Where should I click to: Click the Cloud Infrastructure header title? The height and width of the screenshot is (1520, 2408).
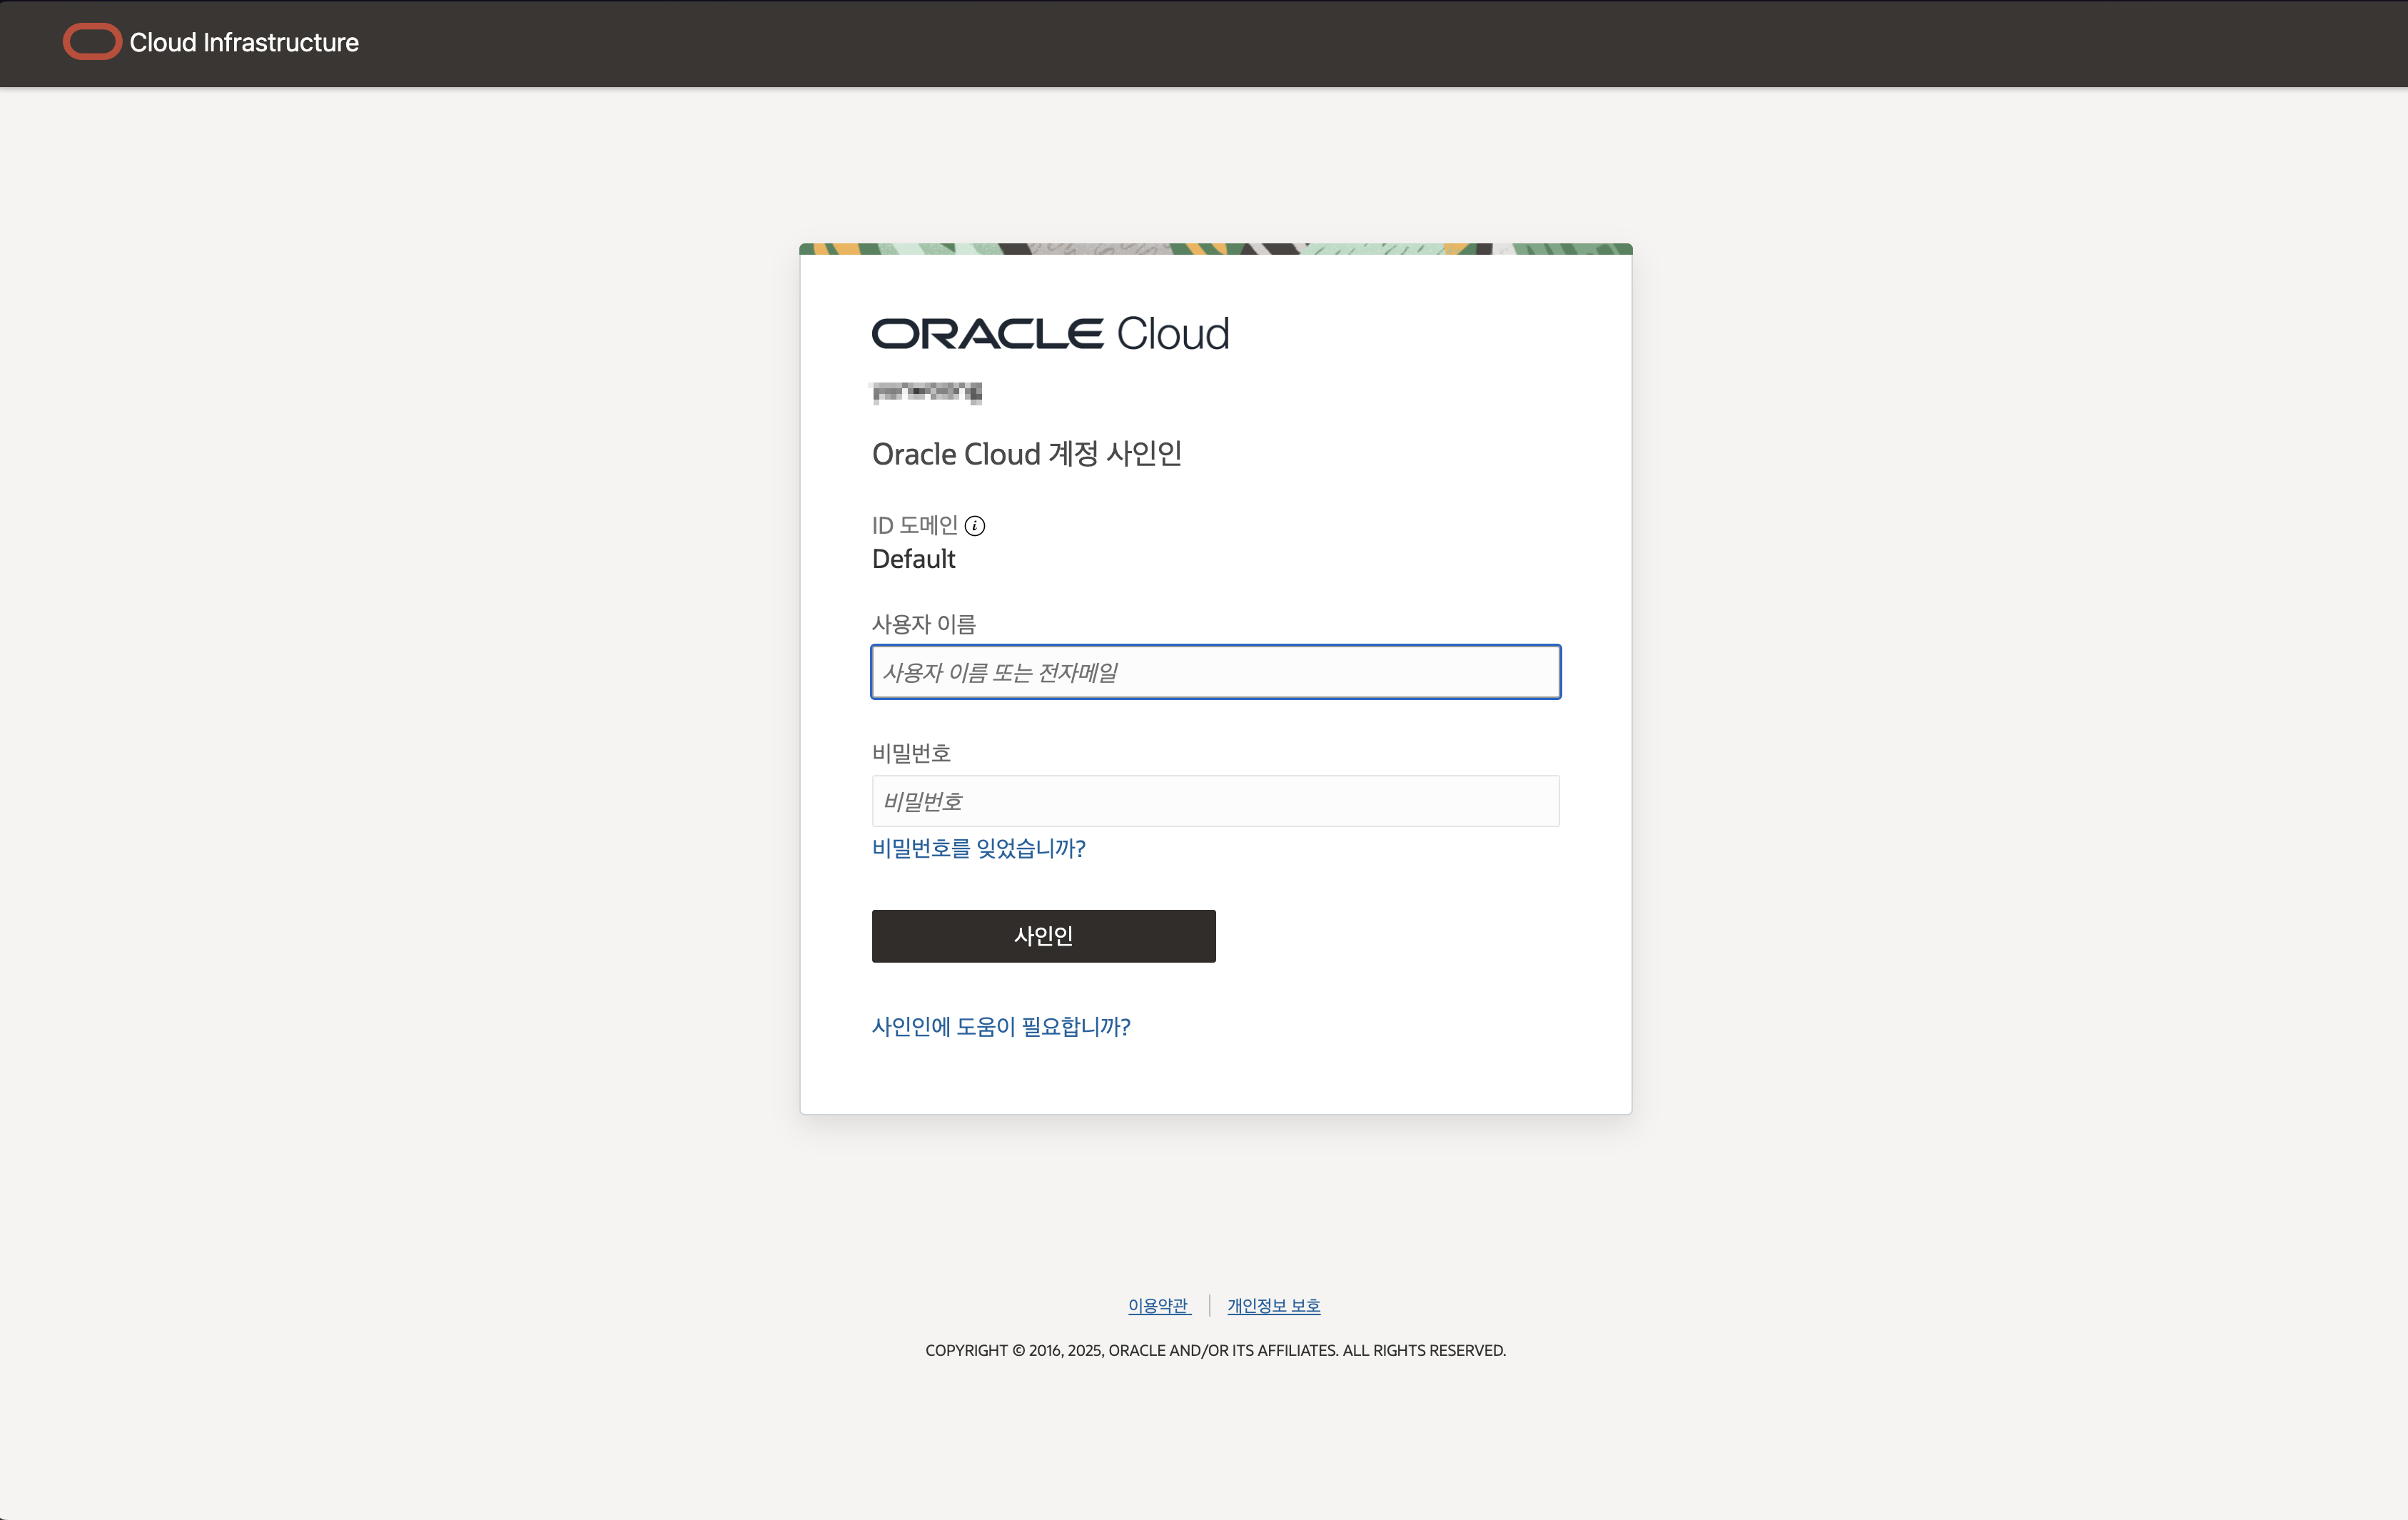[x=243, y=42]
